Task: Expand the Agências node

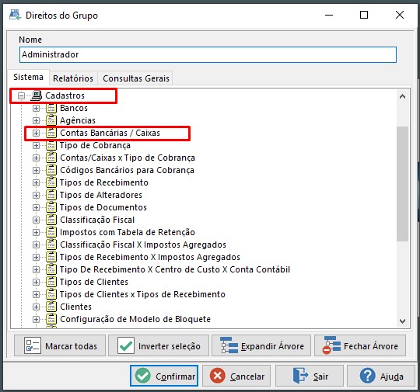Action: (x=36, y=120)
